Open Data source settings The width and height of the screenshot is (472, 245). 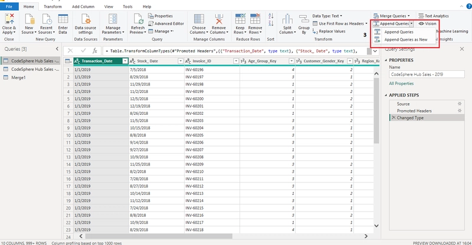coord(86,24)
